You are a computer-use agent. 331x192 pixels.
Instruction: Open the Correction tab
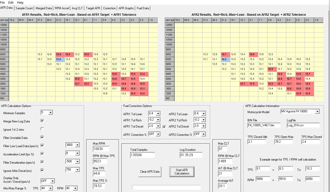pos(109,8)
